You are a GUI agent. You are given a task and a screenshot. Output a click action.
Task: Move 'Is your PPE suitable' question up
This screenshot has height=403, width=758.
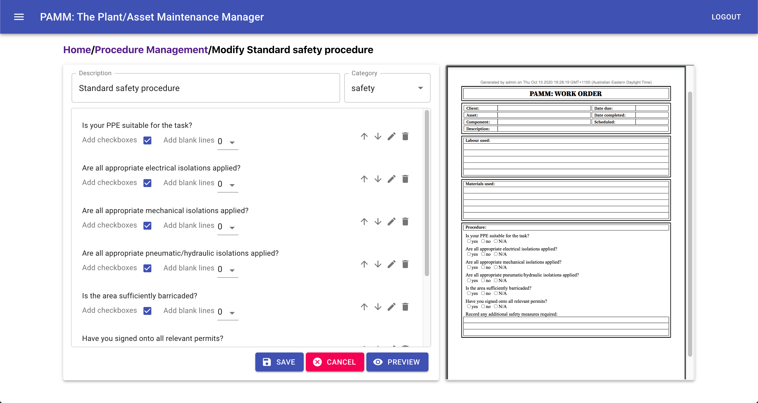364,136
